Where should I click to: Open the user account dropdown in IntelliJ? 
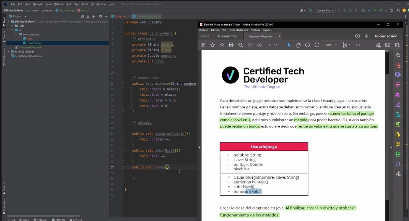tap(303, 11)
